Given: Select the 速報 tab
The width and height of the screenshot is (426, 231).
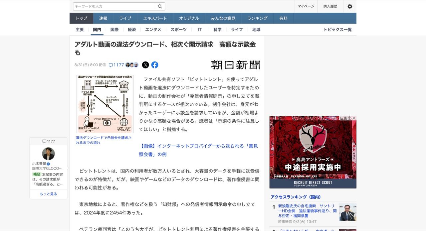Looking at the screenshot, I should pyautogui.click(x=103, y=18).
